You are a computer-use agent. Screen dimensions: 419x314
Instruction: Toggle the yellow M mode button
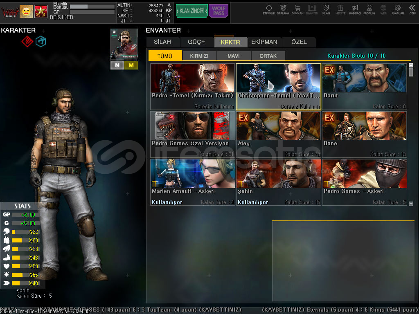point(131,65)
